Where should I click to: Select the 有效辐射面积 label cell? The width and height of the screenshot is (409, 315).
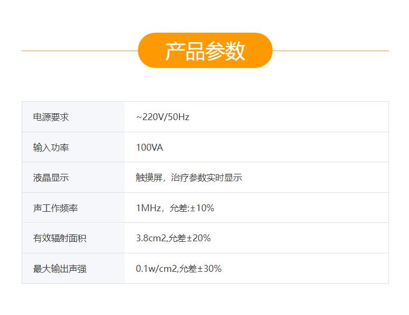point(59,238)
